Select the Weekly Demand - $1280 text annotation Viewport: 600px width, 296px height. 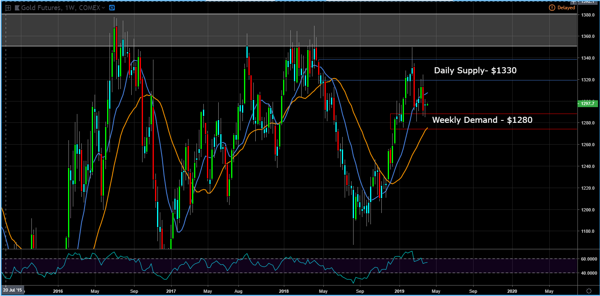pyautogui.click(x=482, y=120)
